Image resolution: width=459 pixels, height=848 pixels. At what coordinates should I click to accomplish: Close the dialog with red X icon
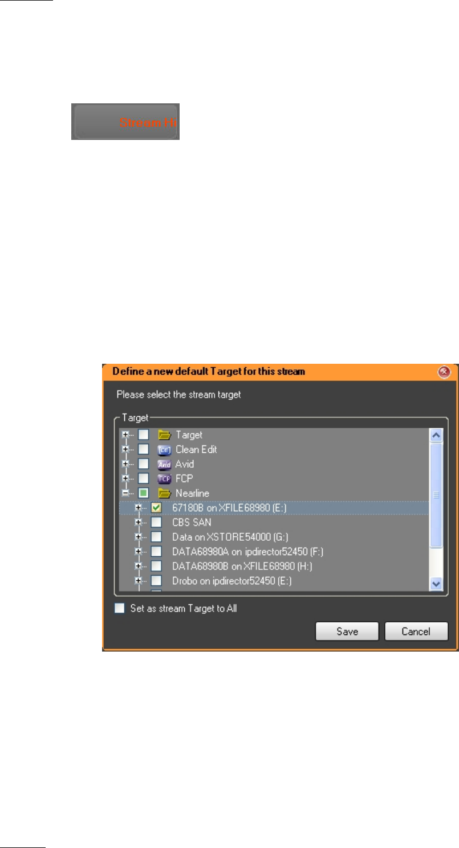[x=444, y=372]
